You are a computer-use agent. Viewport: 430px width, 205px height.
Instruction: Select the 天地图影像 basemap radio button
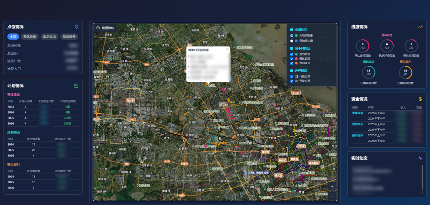tap(292, 36)
